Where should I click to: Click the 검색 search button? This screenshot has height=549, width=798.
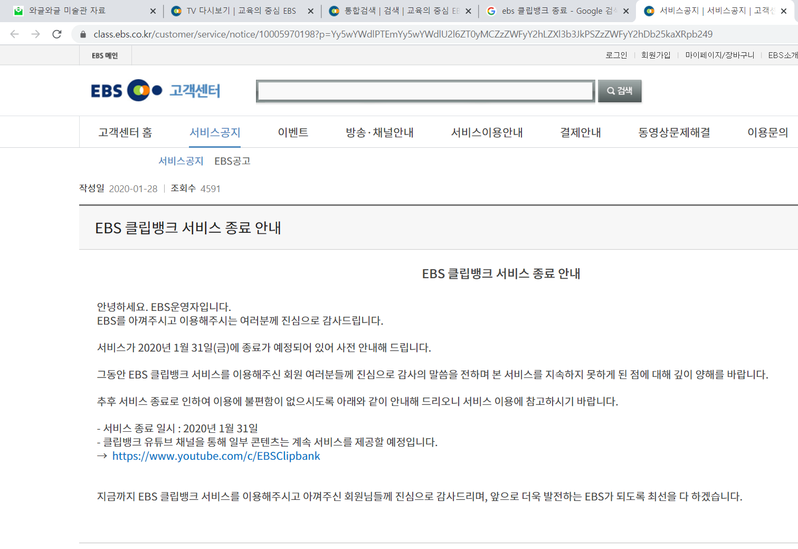[620, 91]
